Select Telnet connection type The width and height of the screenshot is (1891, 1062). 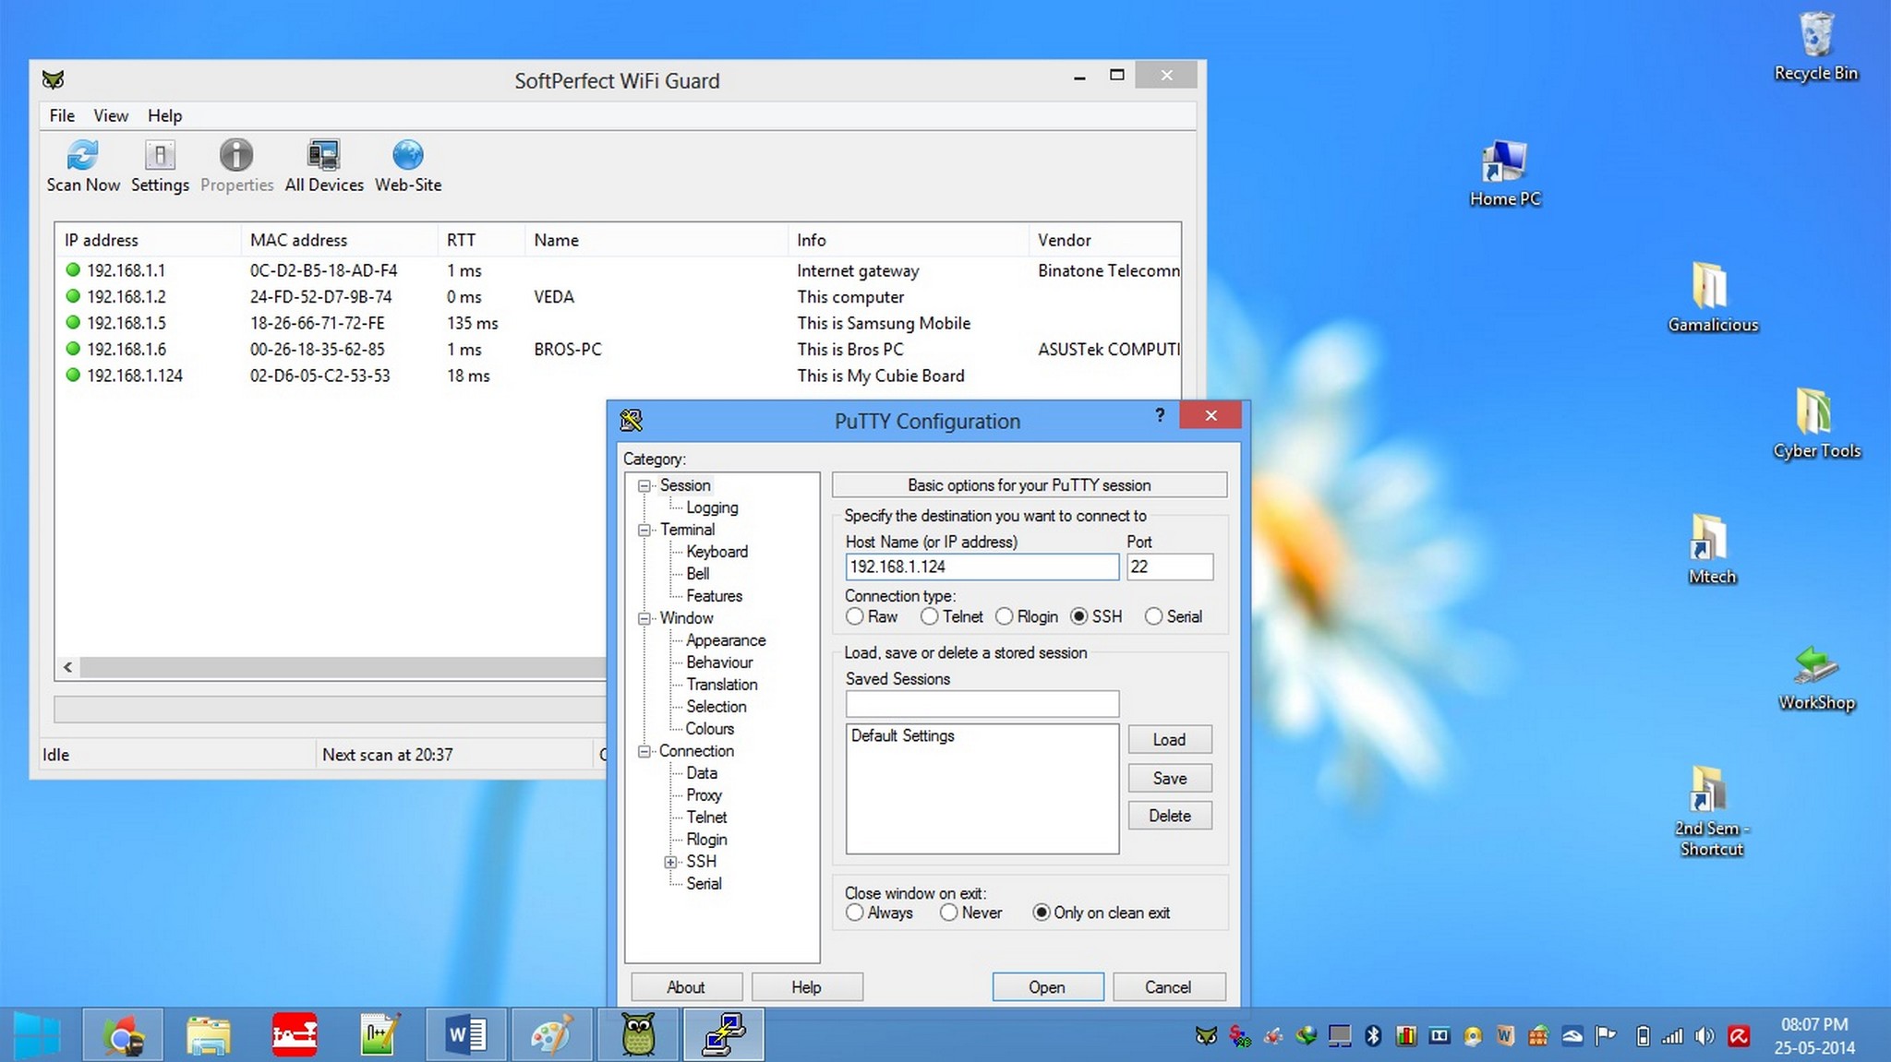[x=930, y=616]
